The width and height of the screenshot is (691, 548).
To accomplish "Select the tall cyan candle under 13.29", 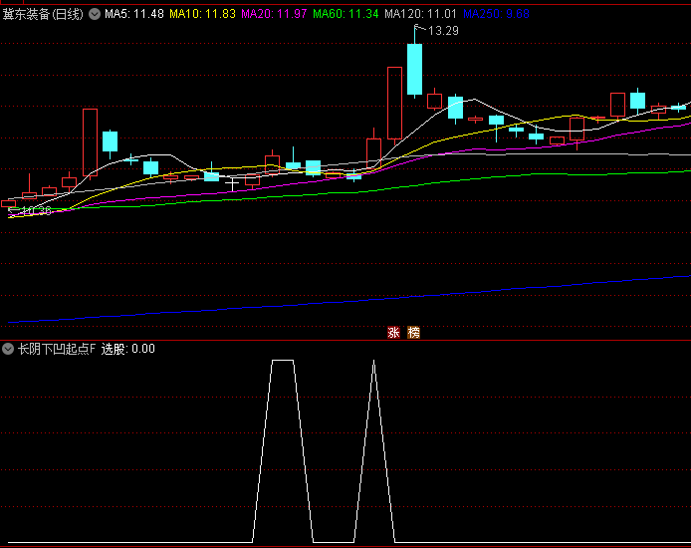I will [x=414, y=69].
